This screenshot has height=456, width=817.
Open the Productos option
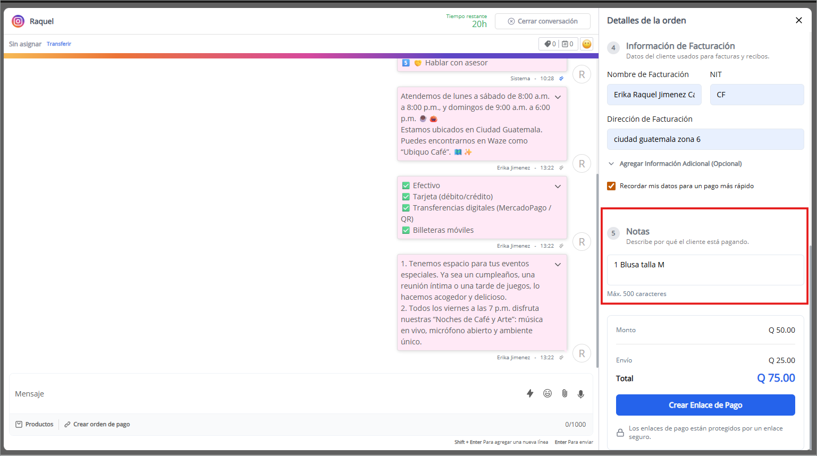(35, 424)
